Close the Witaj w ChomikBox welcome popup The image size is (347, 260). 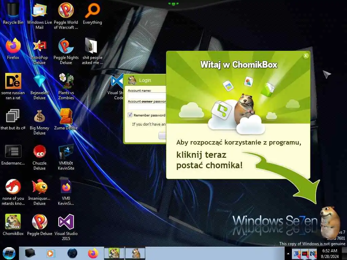tap(306, 56)
